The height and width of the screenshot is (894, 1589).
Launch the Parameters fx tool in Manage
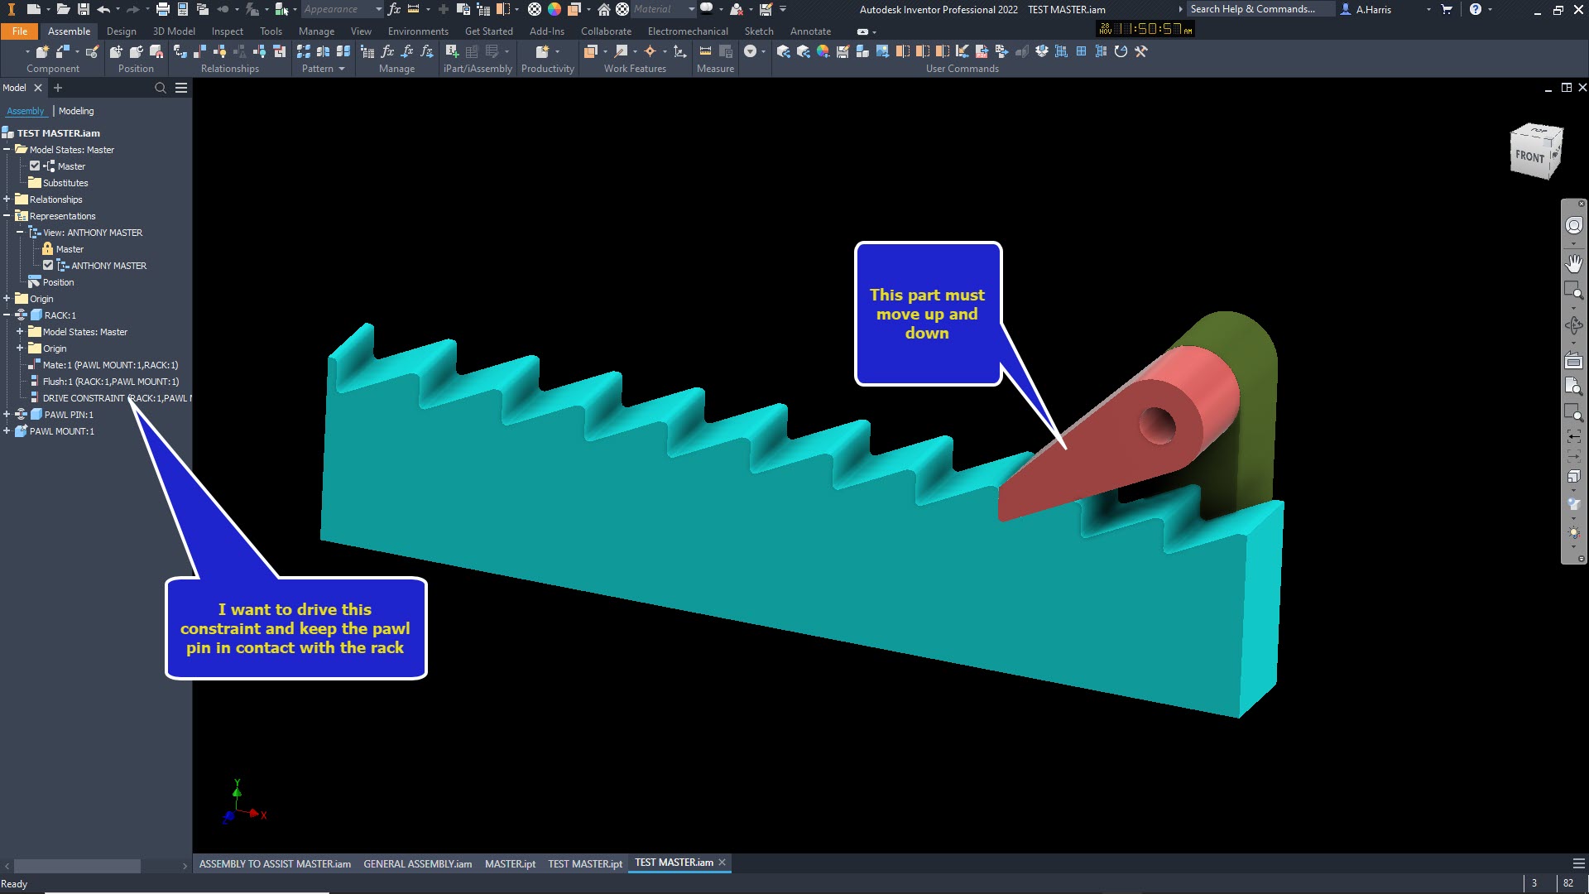pyautogui.click(x=387, y=50)
